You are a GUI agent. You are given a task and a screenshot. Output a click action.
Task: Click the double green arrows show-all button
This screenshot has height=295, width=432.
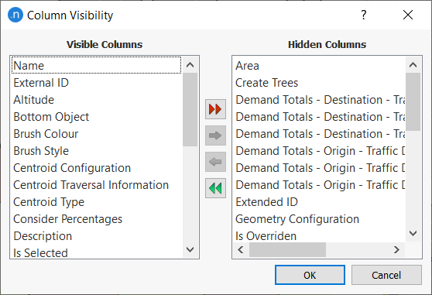tap(215, 188)
